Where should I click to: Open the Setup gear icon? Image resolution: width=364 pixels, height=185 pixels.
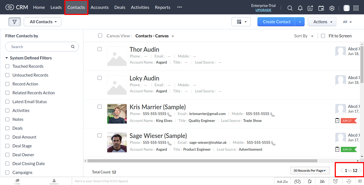tap(332, 8)
